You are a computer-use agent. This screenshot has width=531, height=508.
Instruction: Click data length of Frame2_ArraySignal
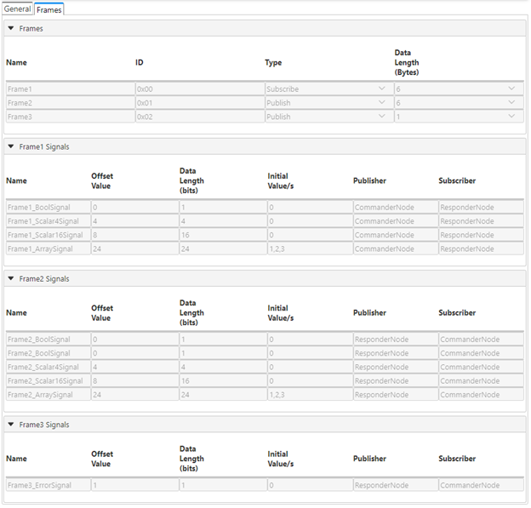pos(223,395)
